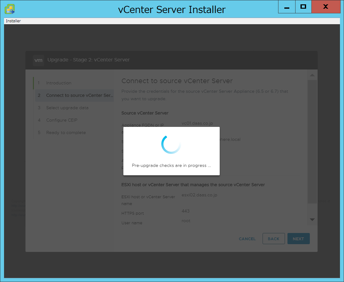Click the 'Source vCenter Server' section label
The image size is (344, 282).
145,113
